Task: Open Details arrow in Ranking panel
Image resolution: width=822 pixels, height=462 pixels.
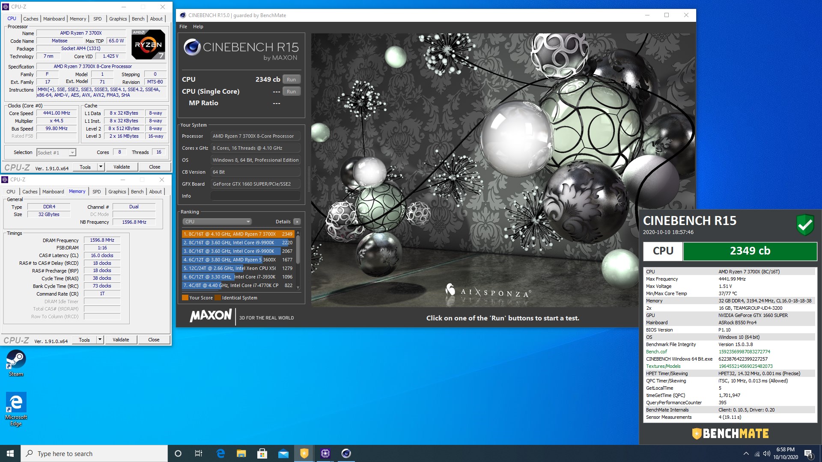Action: click(x=297, y=222)
